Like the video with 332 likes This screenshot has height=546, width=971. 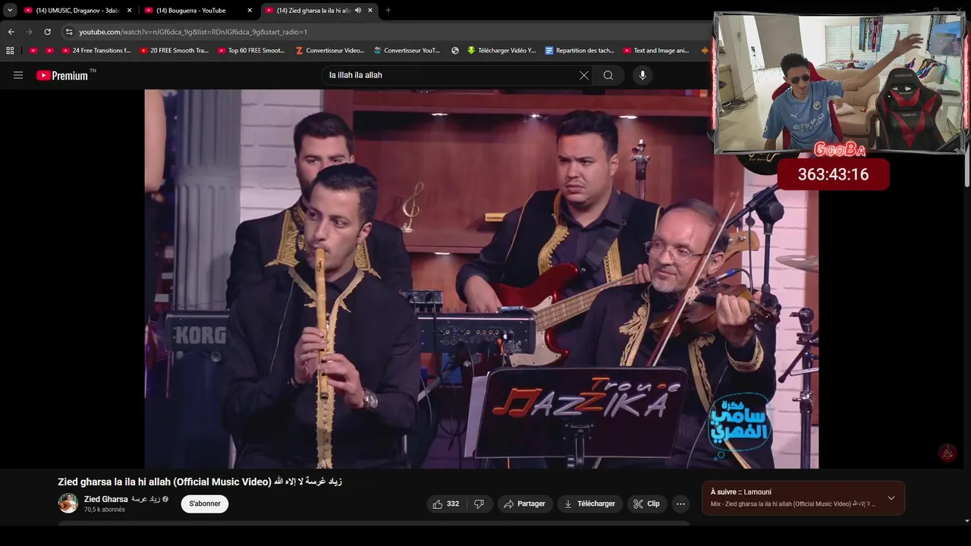click(x=445, y=504)
